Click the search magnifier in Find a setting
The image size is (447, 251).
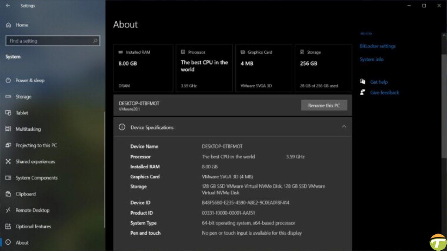coord(95,41)
